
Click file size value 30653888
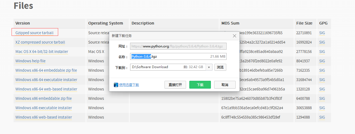[304, 108]
